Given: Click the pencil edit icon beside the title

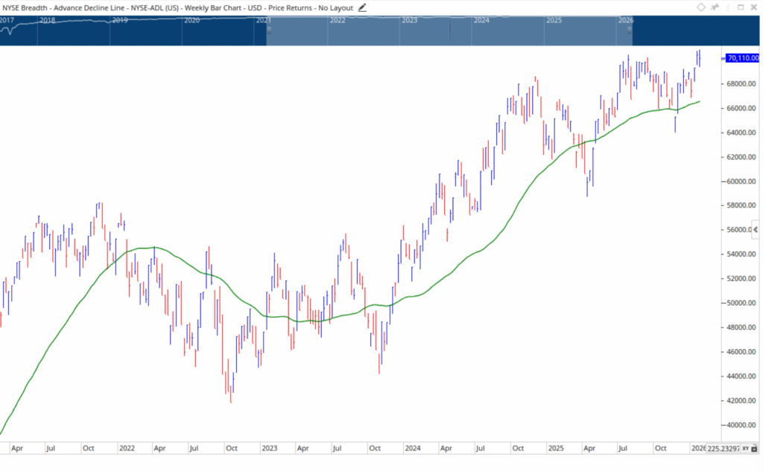Looking at the screenshot, I should tap(362, 7).
